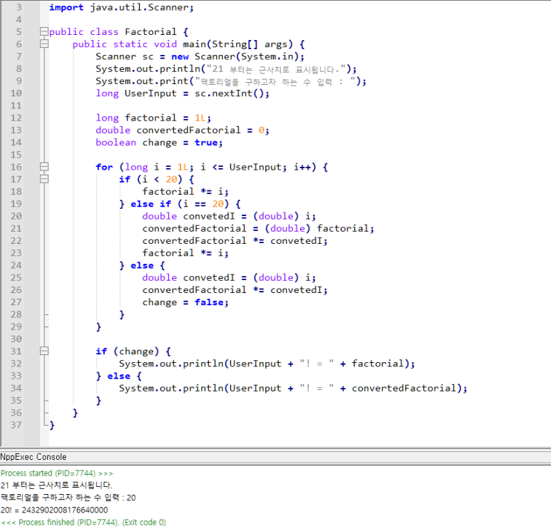Click 'double convertedFactorial = 0;' line
The height and width of the screenshot is (529, 551).
[x=182, y=130]
